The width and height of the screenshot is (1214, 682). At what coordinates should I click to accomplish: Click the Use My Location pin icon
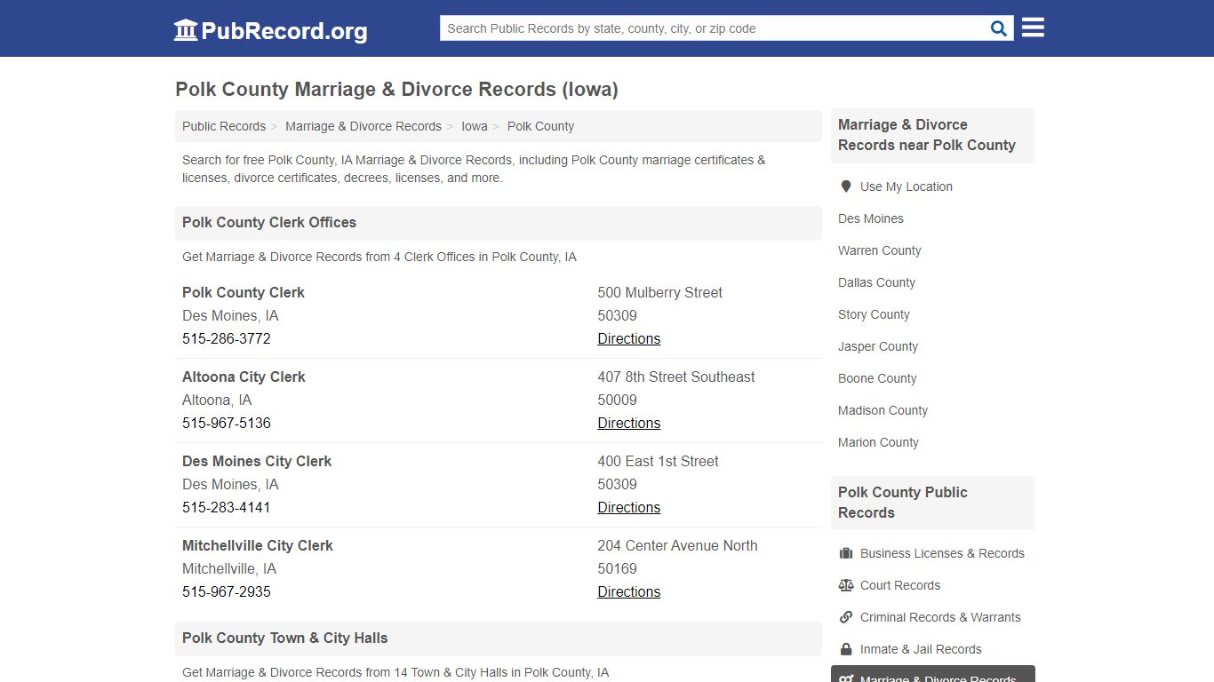coord(846,186)
